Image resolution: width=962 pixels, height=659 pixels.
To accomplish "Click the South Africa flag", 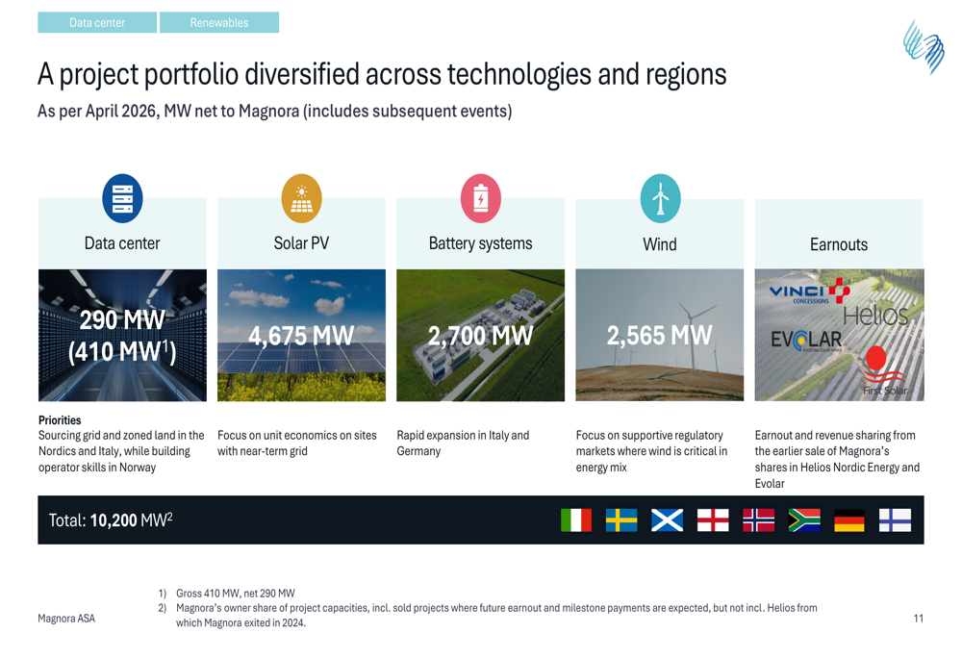I will 804,520.
